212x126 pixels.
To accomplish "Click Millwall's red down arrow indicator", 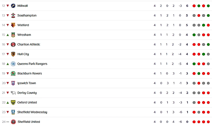I will [8, 6].
